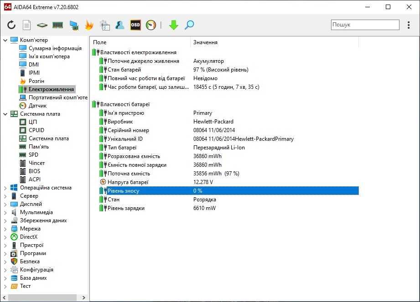Click tree scrollbar left arrow

click(4, 297)
